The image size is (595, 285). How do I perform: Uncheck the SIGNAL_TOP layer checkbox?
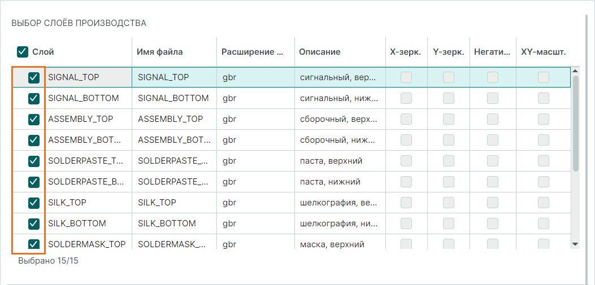pyautogui.click(x=34, y=77)
